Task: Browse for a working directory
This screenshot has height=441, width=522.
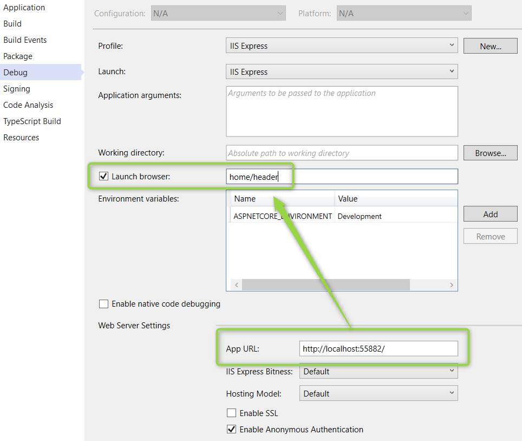Action: click(490, 152)
